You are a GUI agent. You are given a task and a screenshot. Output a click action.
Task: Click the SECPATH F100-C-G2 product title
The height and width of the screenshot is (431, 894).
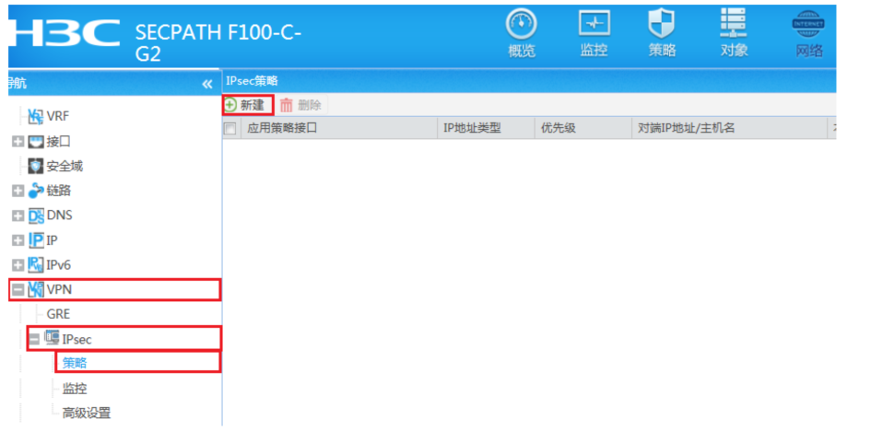tap(218, 42)
